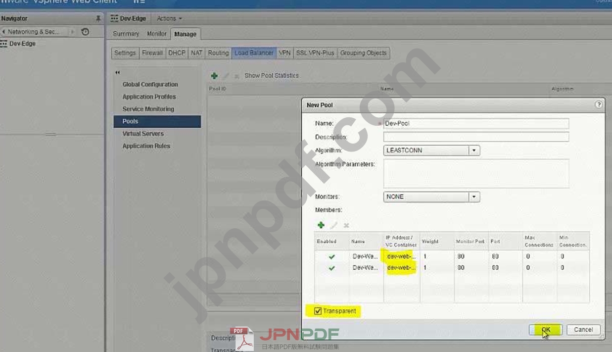This screenshot has height=352, width=612.
Task: Toggle Enabled check on second Dev-We member
Action: 331,268
